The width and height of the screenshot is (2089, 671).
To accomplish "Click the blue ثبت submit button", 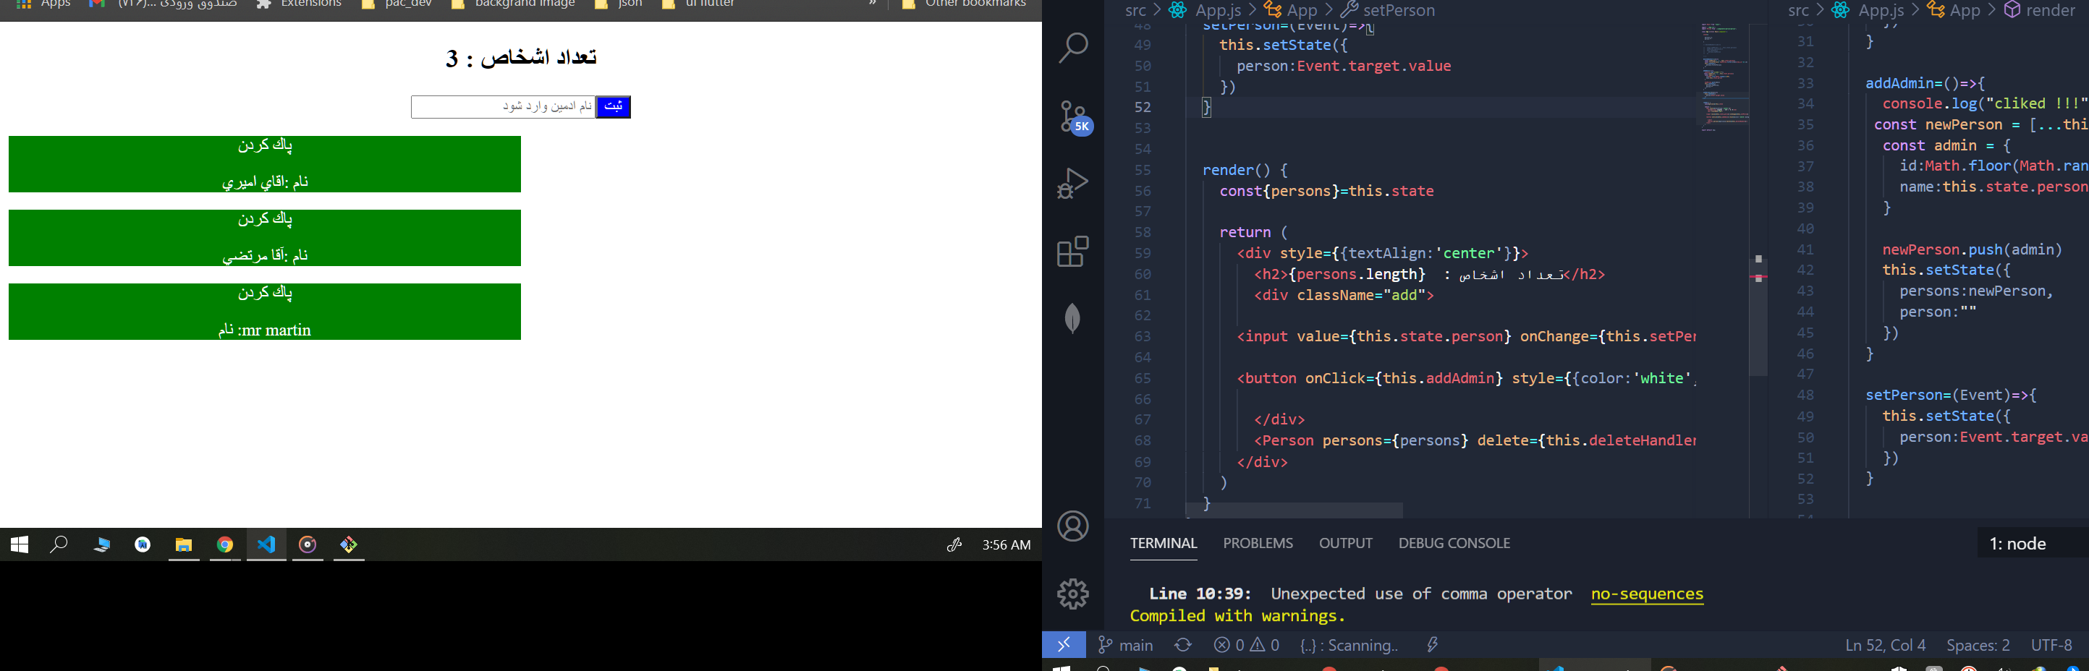I will click(x=613, y=106).
